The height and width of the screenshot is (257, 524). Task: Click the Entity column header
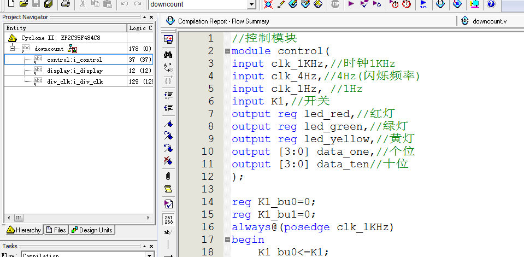66,28
